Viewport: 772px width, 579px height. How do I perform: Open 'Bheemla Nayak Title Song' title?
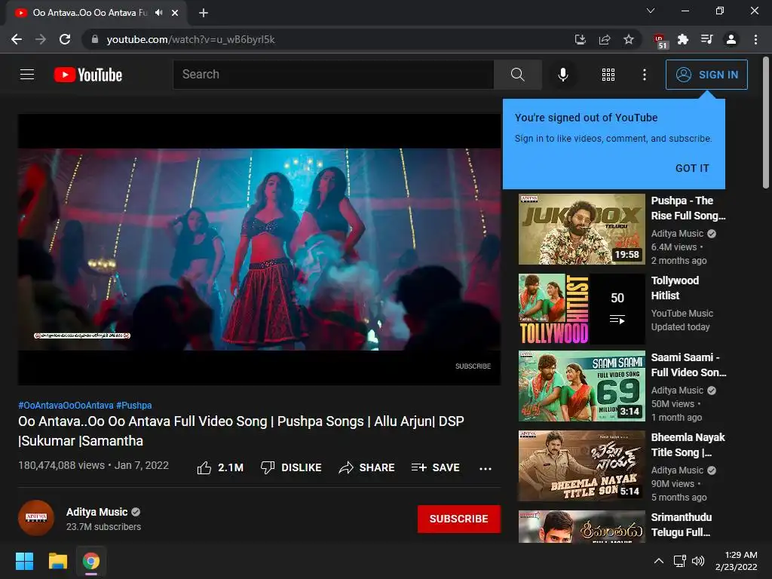pos(688,445)
